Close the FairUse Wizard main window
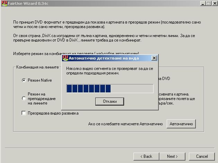218x163 pixels. (x=215, y=3)
